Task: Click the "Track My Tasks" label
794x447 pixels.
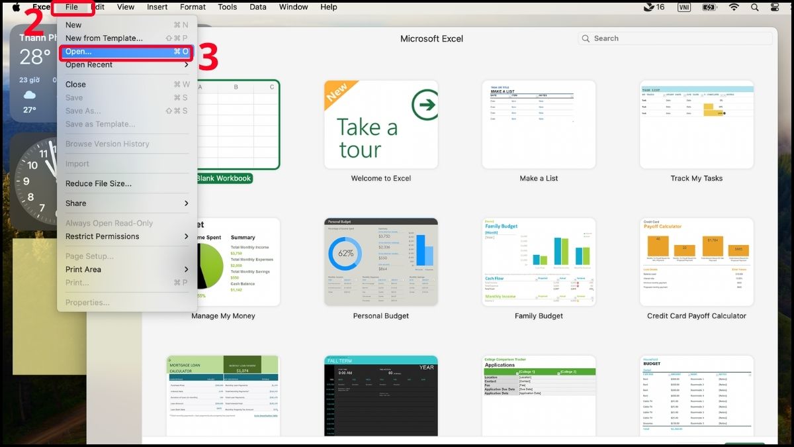Action: (x=697, y=178)
